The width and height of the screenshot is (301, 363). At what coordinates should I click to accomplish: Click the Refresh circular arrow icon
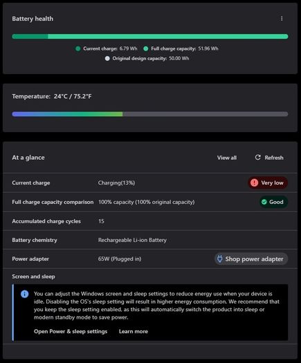coord(257,158)
